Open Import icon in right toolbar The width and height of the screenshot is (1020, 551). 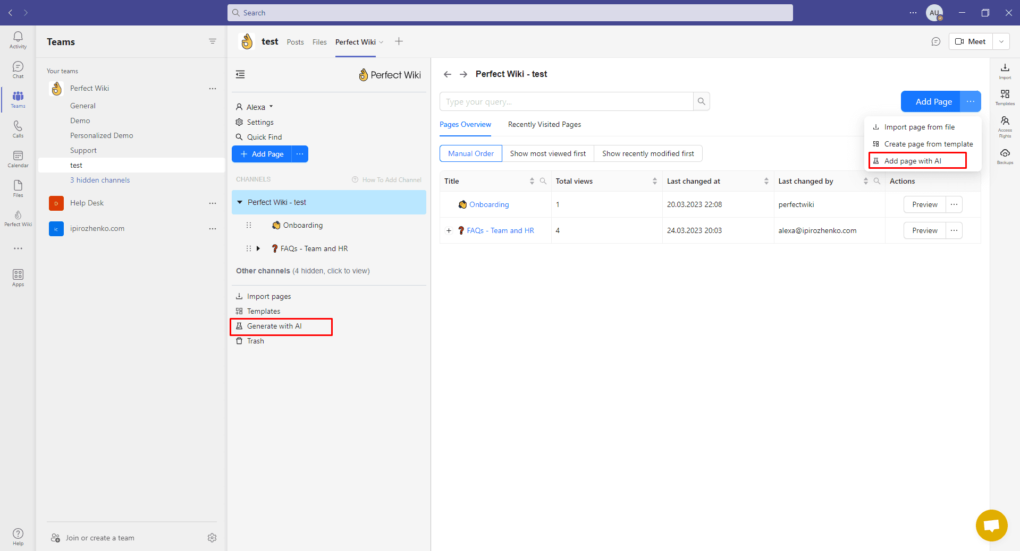point(1005,71)
